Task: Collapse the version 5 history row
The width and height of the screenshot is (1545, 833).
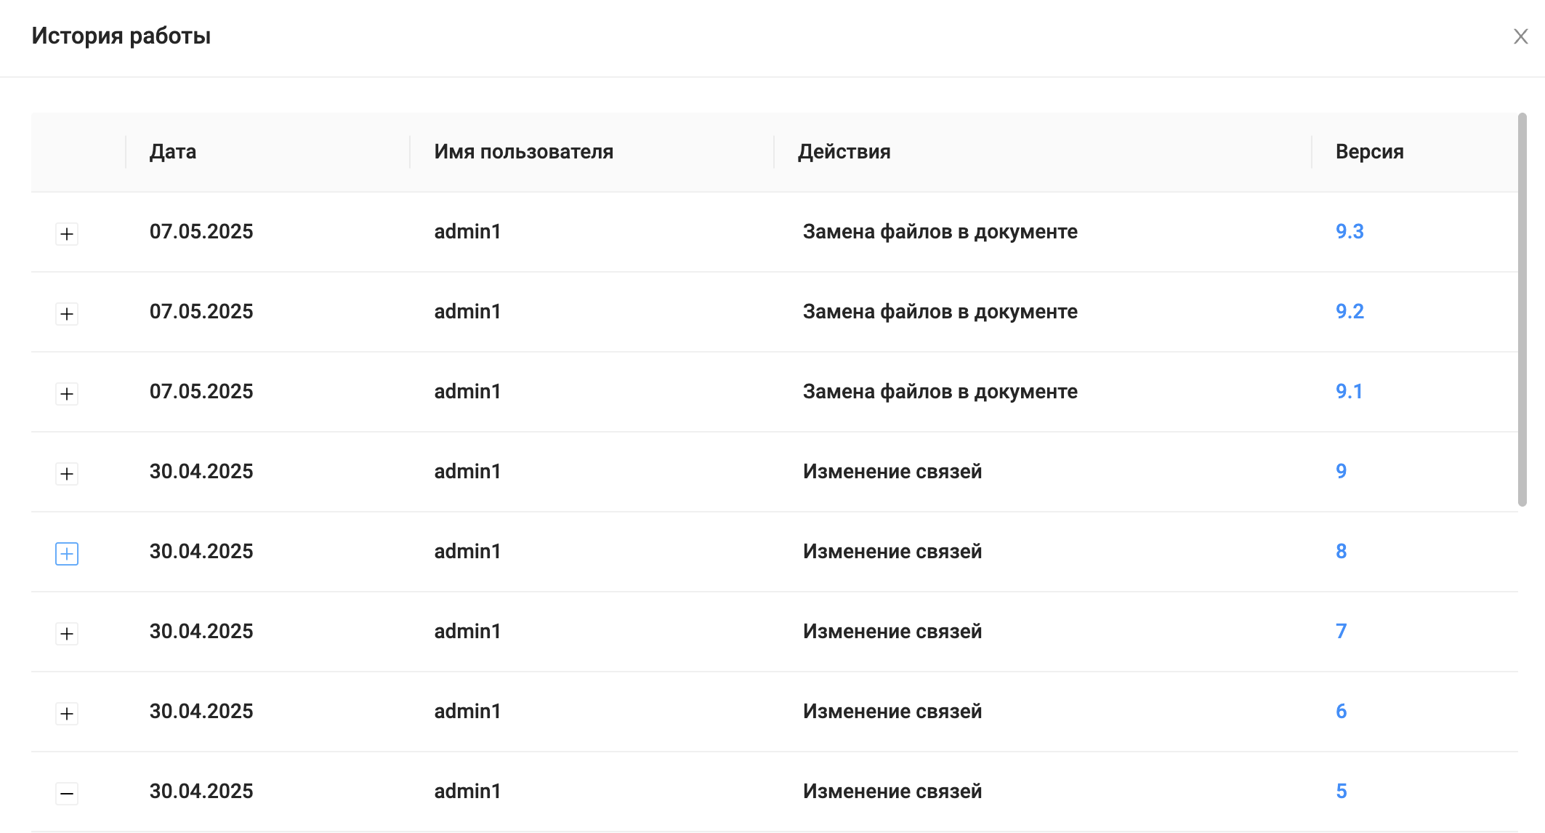Action: click(67, 794)
